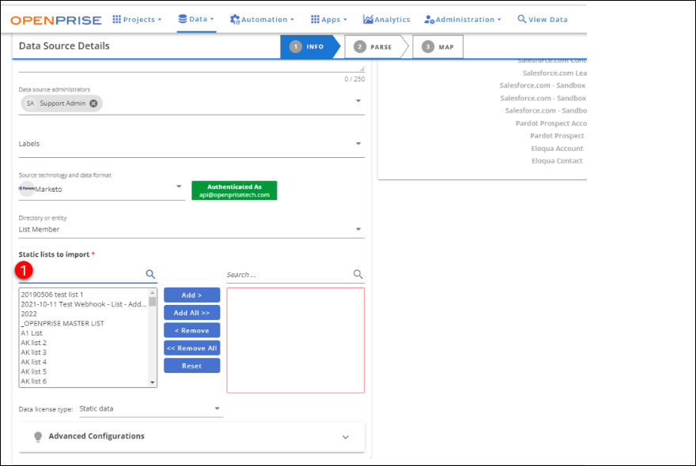Click the Add All >> button

(191, 313)
